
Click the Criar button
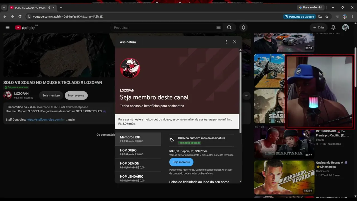coord(319,27)
